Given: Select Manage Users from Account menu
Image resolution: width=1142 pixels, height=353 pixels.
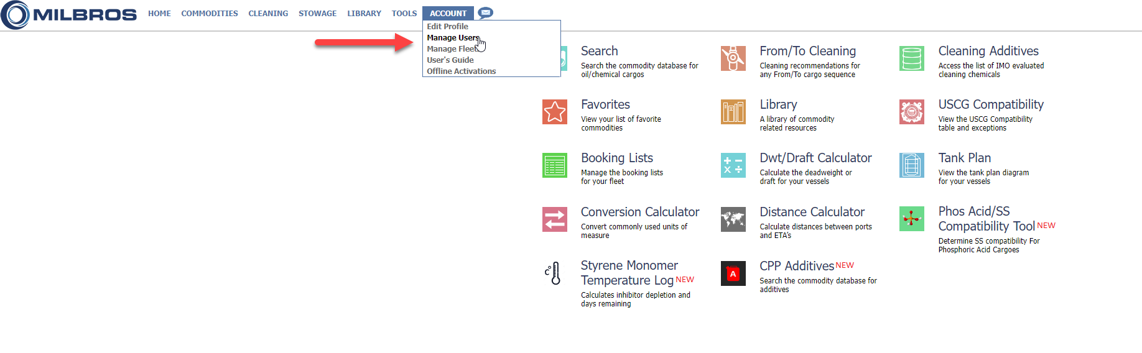Looking at the screenshot, I should [452, 38].
